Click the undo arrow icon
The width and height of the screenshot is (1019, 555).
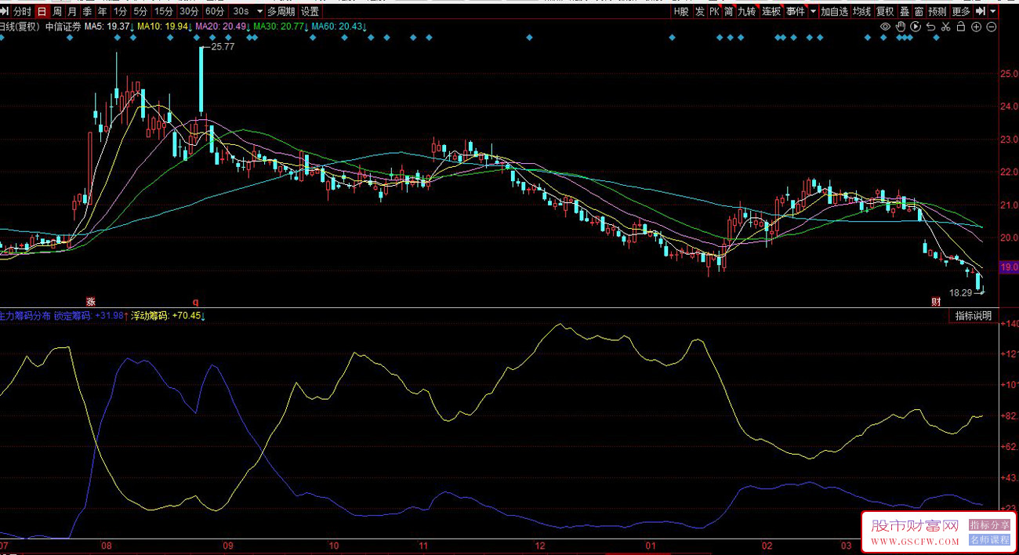(930, 27)
